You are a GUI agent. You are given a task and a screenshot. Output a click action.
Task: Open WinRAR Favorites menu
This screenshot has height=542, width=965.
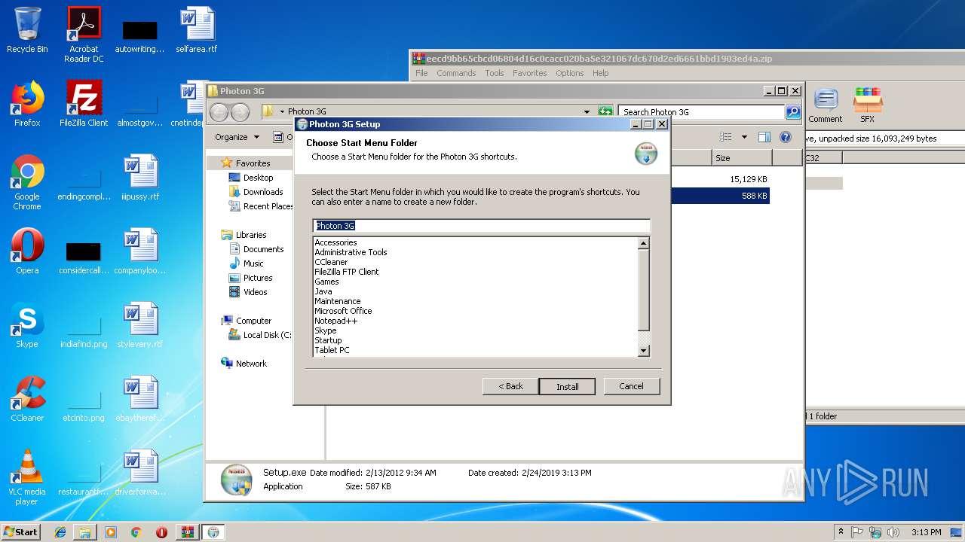[530, 73]
